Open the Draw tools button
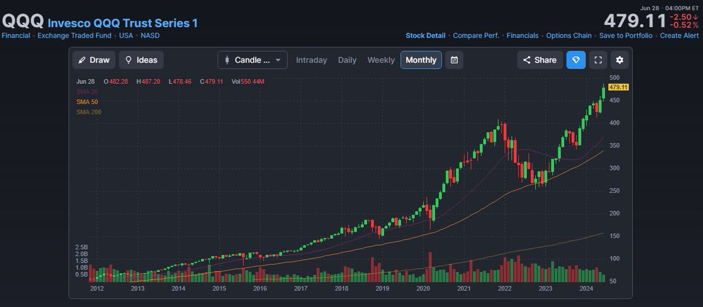The image size is (703, 307). click(94, 60)
